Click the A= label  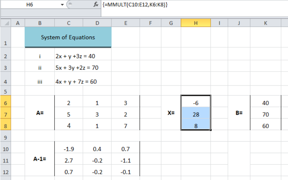tap(40, 113)
